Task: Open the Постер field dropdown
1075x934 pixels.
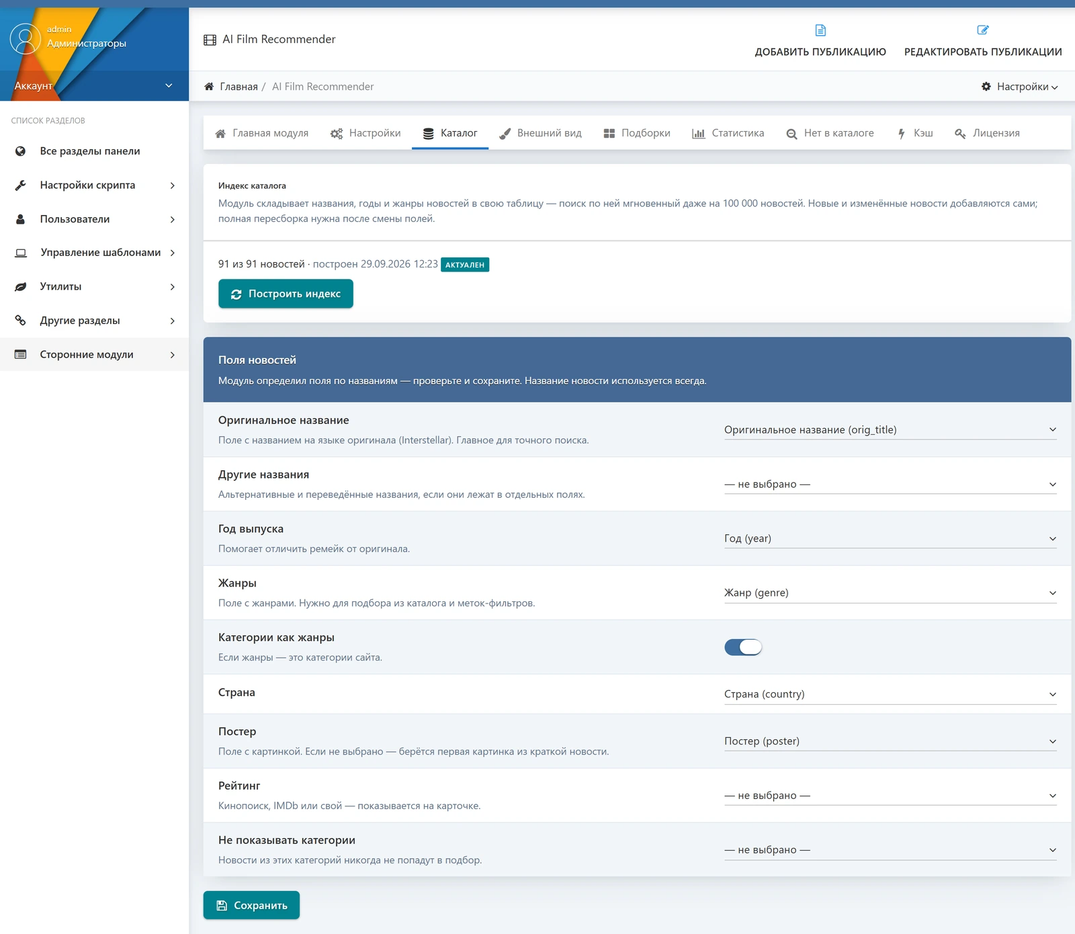Action: click(x=890, y=742)
